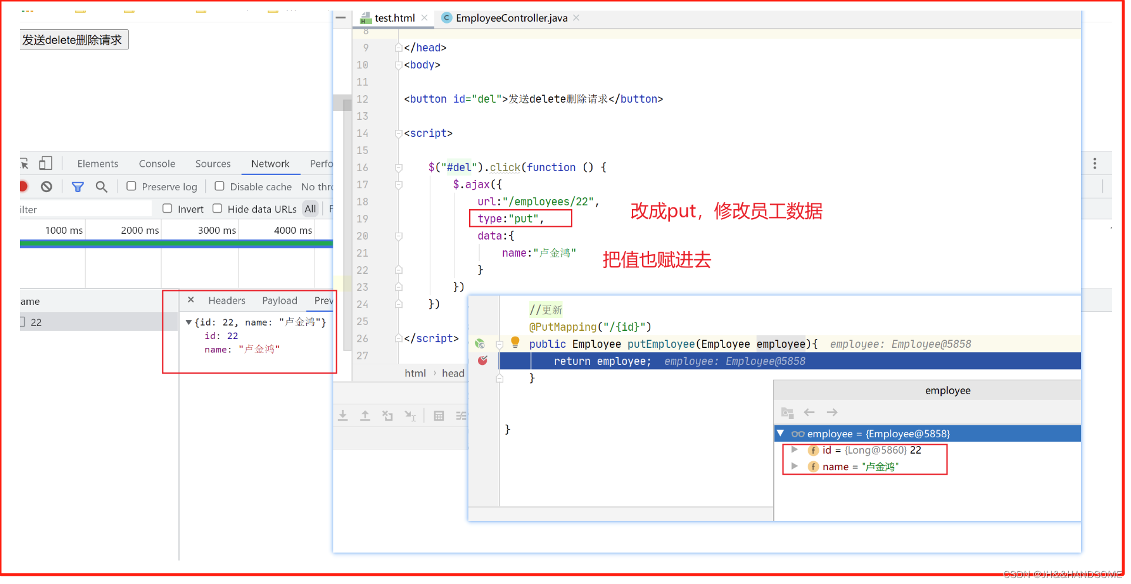Switch to the Console tab in DevTools
The image size is (1131, 584).
157,164
